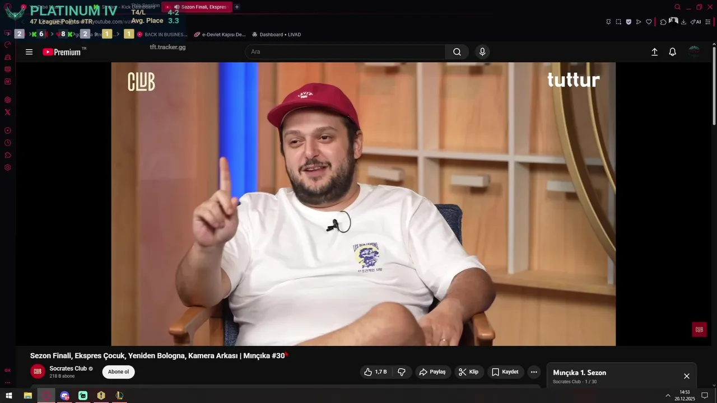717x403 pixels.
Task: Like the video with 1,7 B thumbs up
Action: [376, 372]
